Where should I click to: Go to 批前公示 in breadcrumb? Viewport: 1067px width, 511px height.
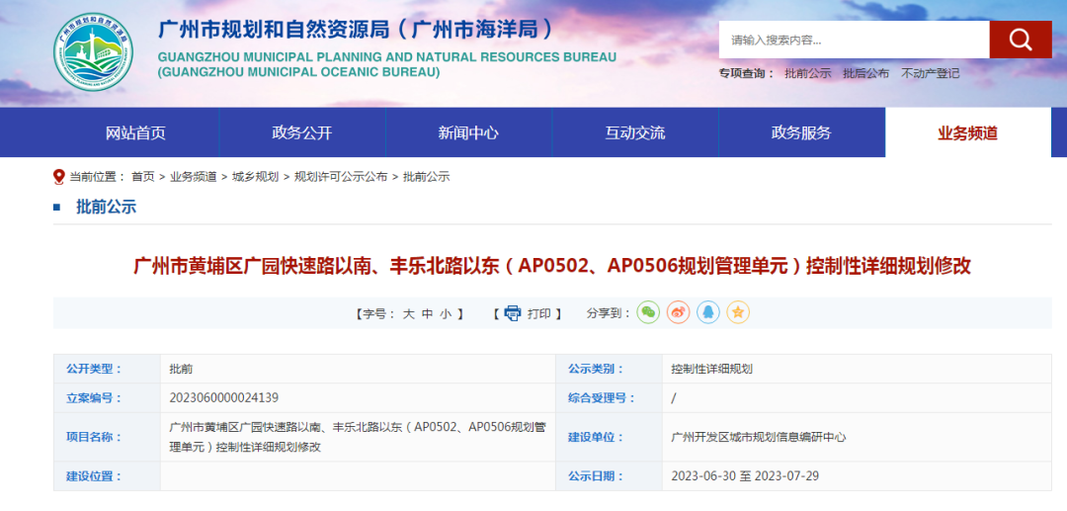point(426,177)
